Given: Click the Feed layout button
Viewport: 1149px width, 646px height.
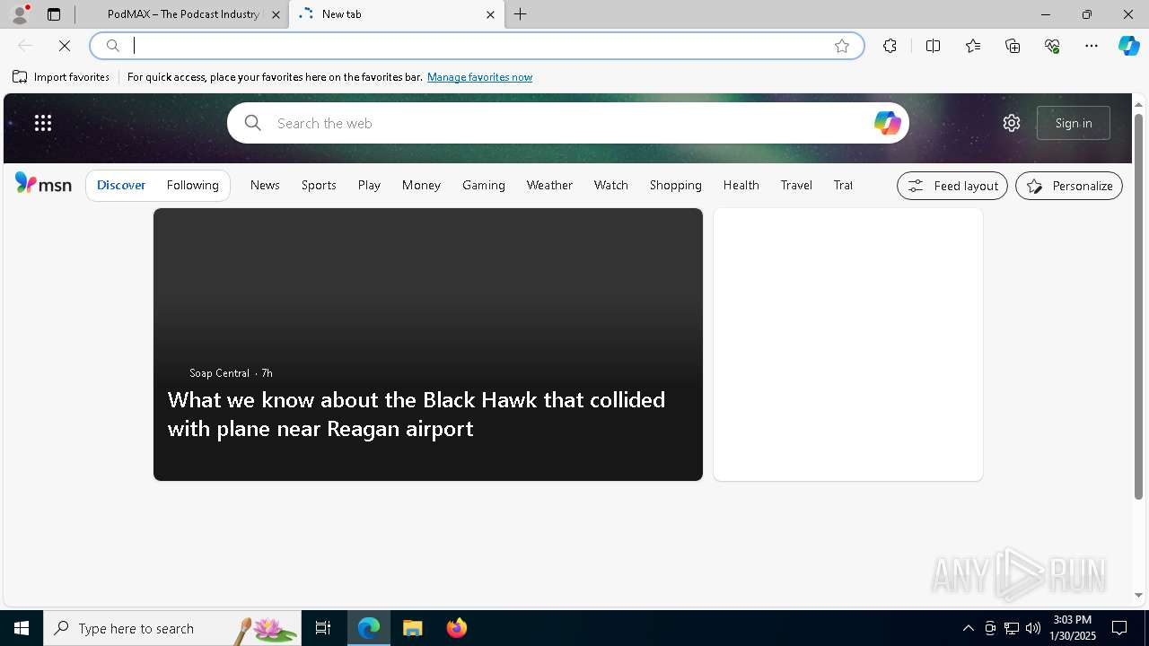Looking at the screenshot, I should pyautogui.click(x=952, y=186).
